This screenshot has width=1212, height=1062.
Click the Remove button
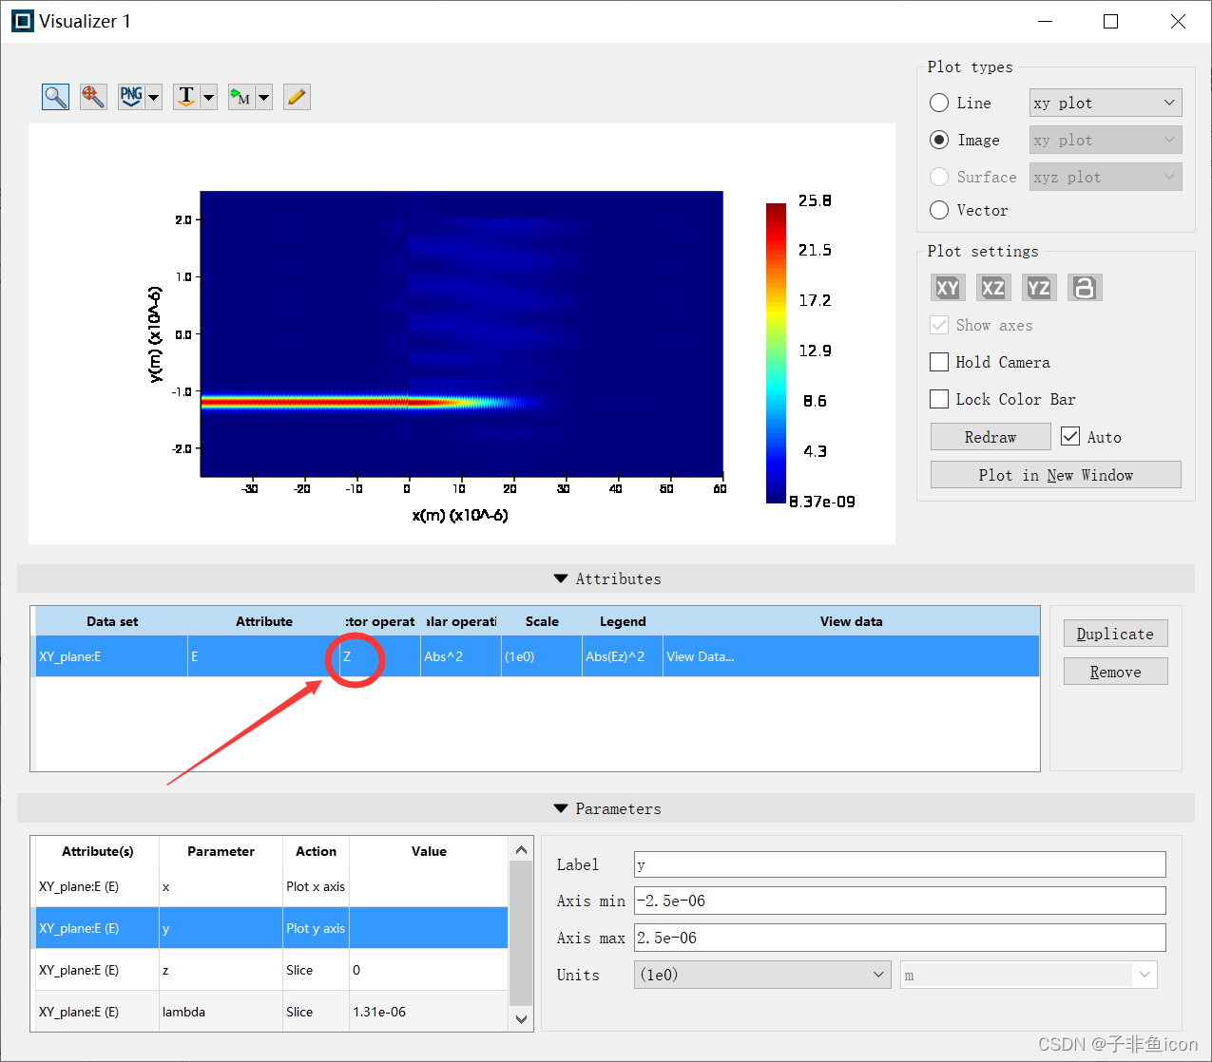[x=1115, y=672]
